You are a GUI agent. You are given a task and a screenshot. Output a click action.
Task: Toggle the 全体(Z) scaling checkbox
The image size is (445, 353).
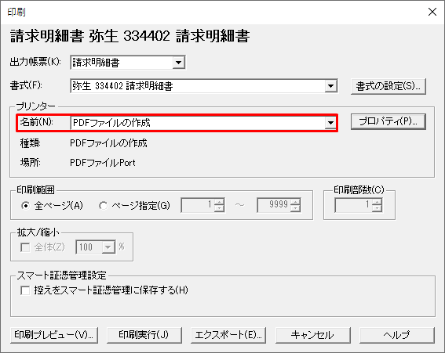[25, 247]
